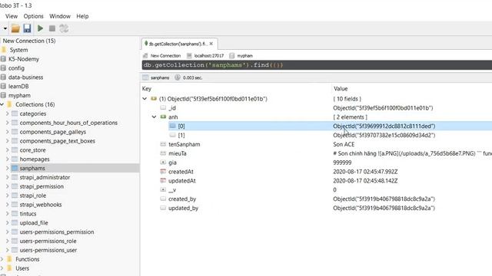The width and height of the screenshot is (492, 276).
Task: Select the [1] element row
Action: (x=317, y=135)
